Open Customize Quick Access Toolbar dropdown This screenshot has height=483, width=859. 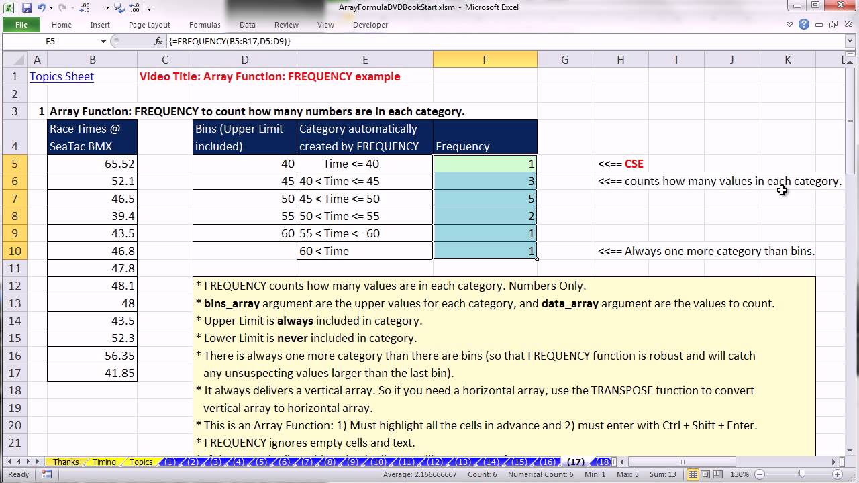pyautogui.click(x=149, y=9)
